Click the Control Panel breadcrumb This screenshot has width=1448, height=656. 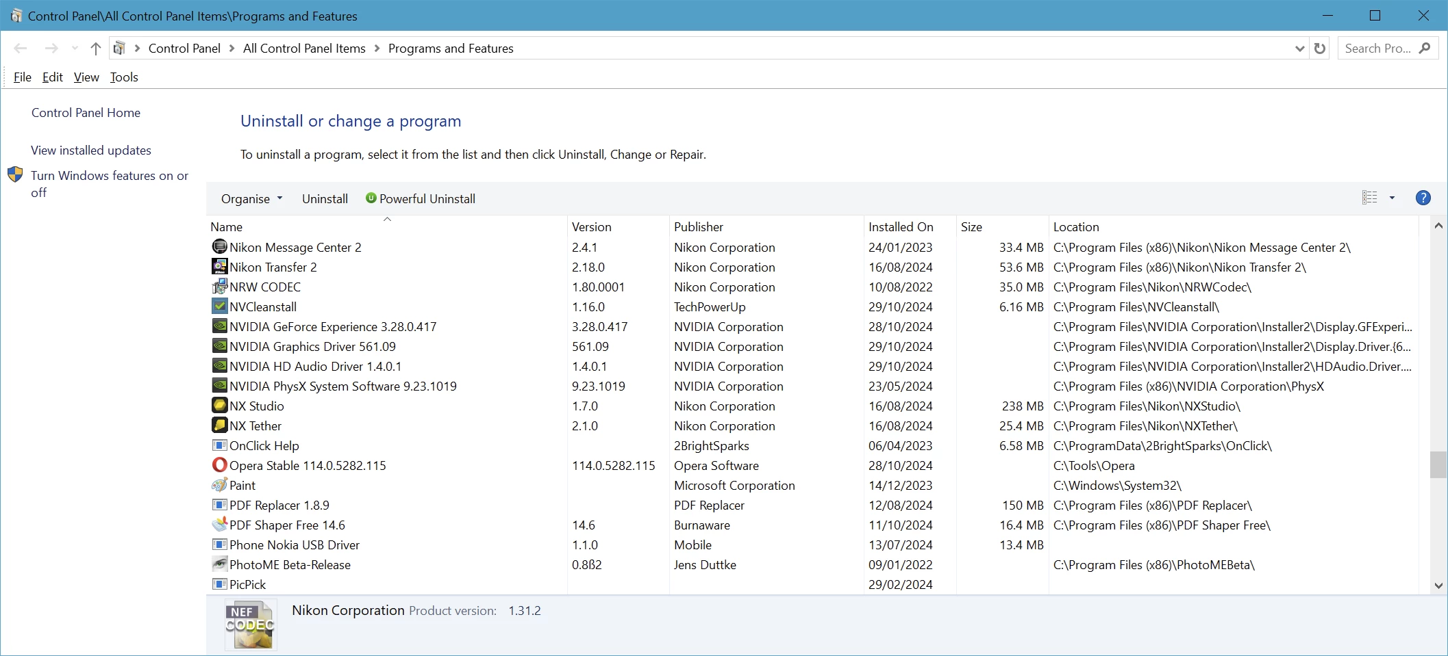[x=184, y=49]
